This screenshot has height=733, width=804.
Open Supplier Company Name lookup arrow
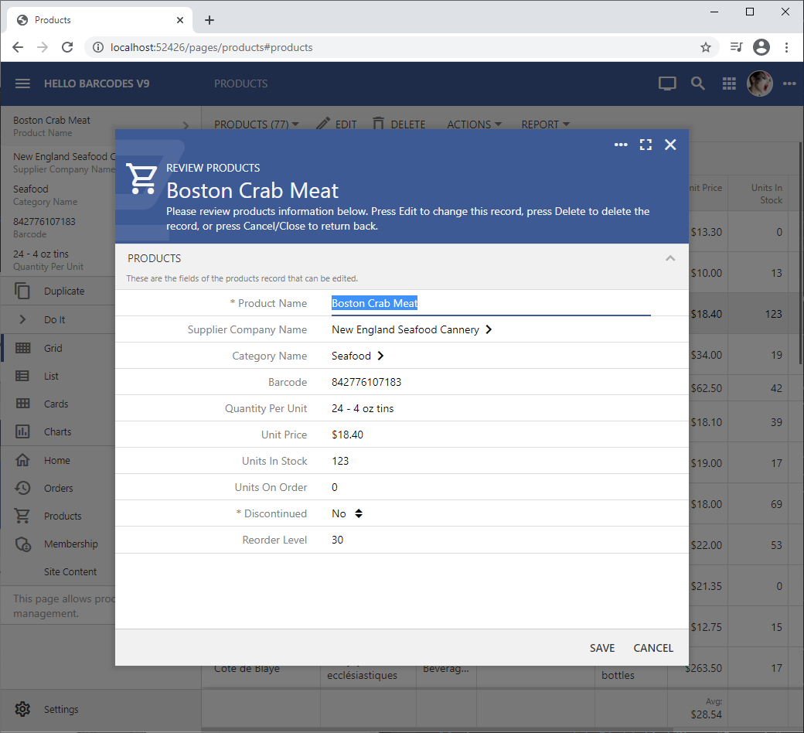pos(489,329)
